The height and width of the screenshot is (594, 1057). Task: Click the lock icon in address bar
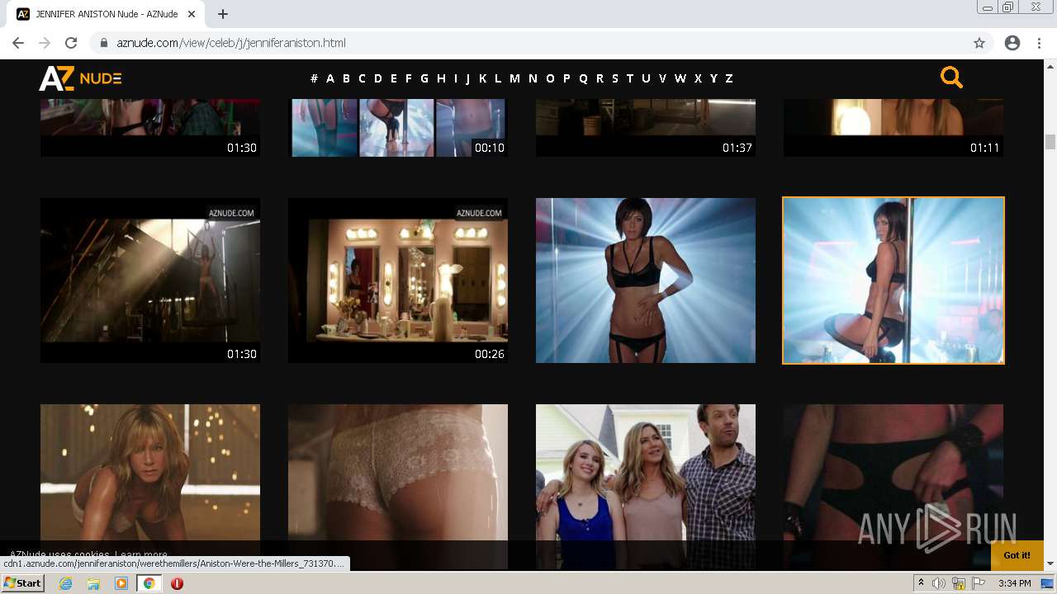click(104, 43)
